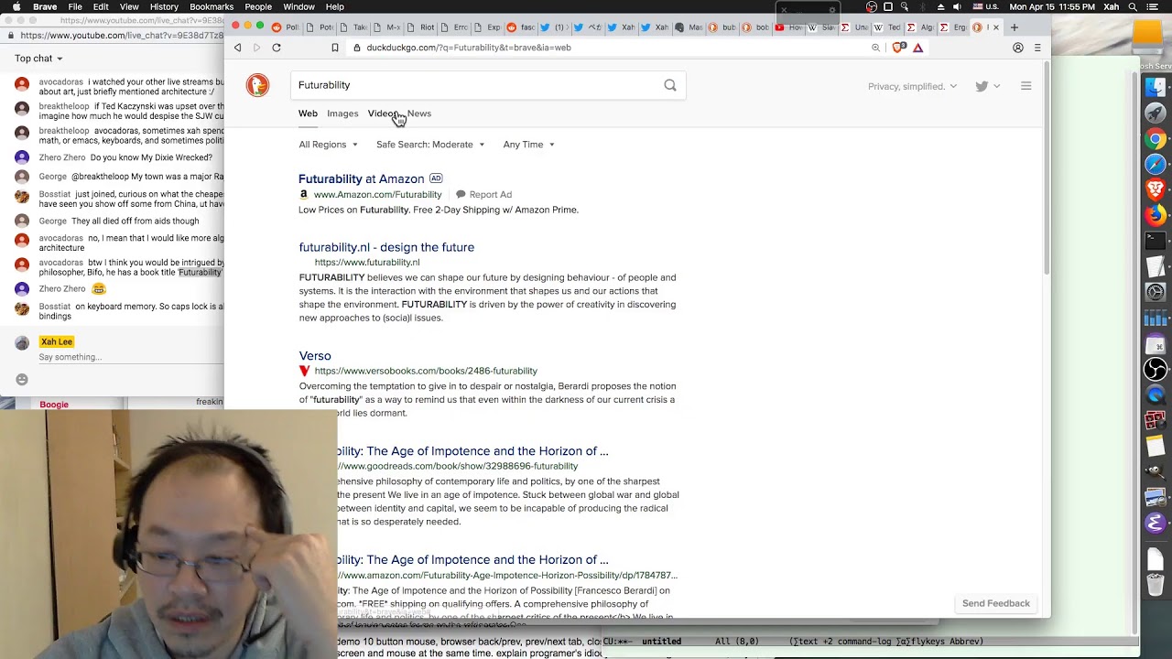Select the Web results tab
This screenshot has height=659, width=1172.
click(308, 113)
